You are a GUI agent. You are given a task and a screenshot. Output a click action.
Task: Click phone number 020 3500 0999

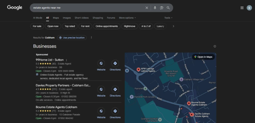pos(66,71)
